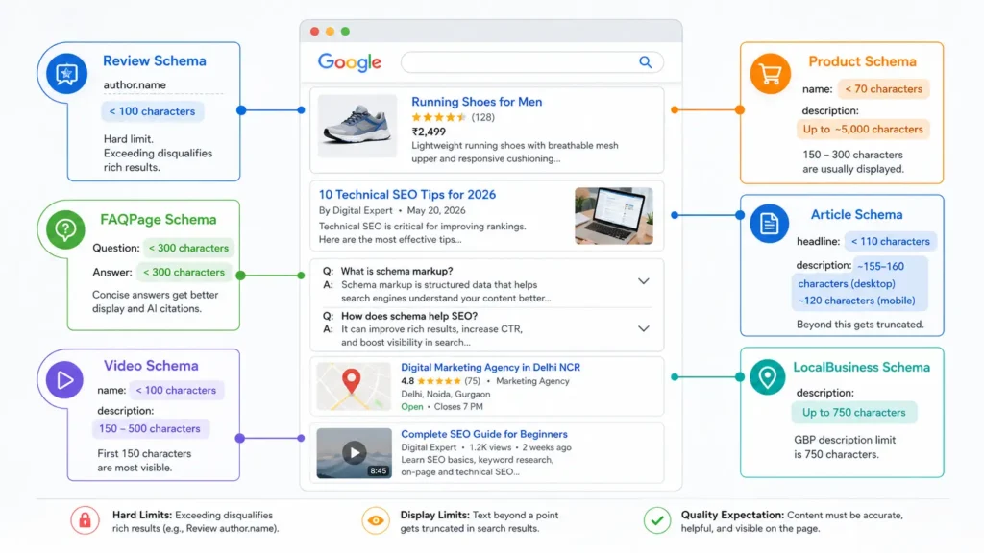The height and width of the screenshot is (553, 984).
Task: Play the Complete SEO Guide video thumbnail
Action: [354, 453]
